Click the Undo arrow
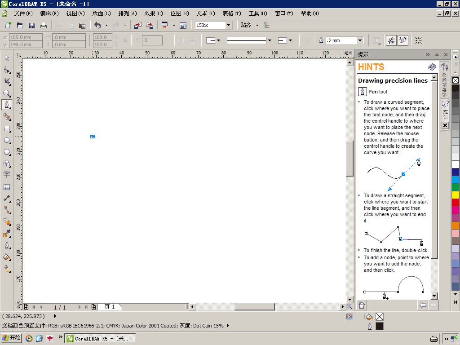 coord(97,26)
